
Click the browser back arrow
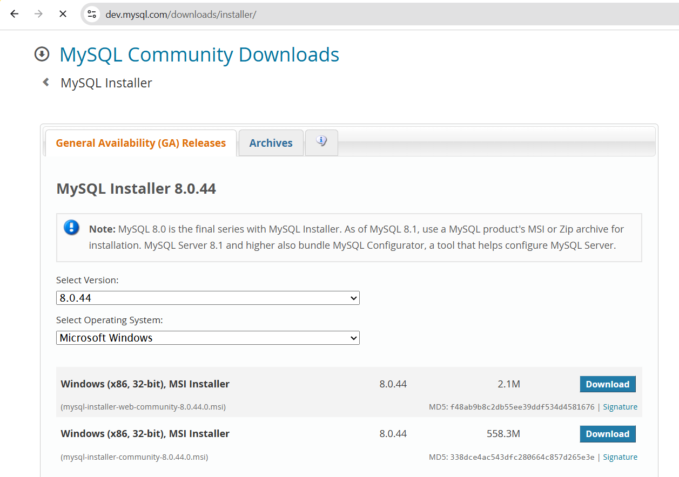(14, 14)
